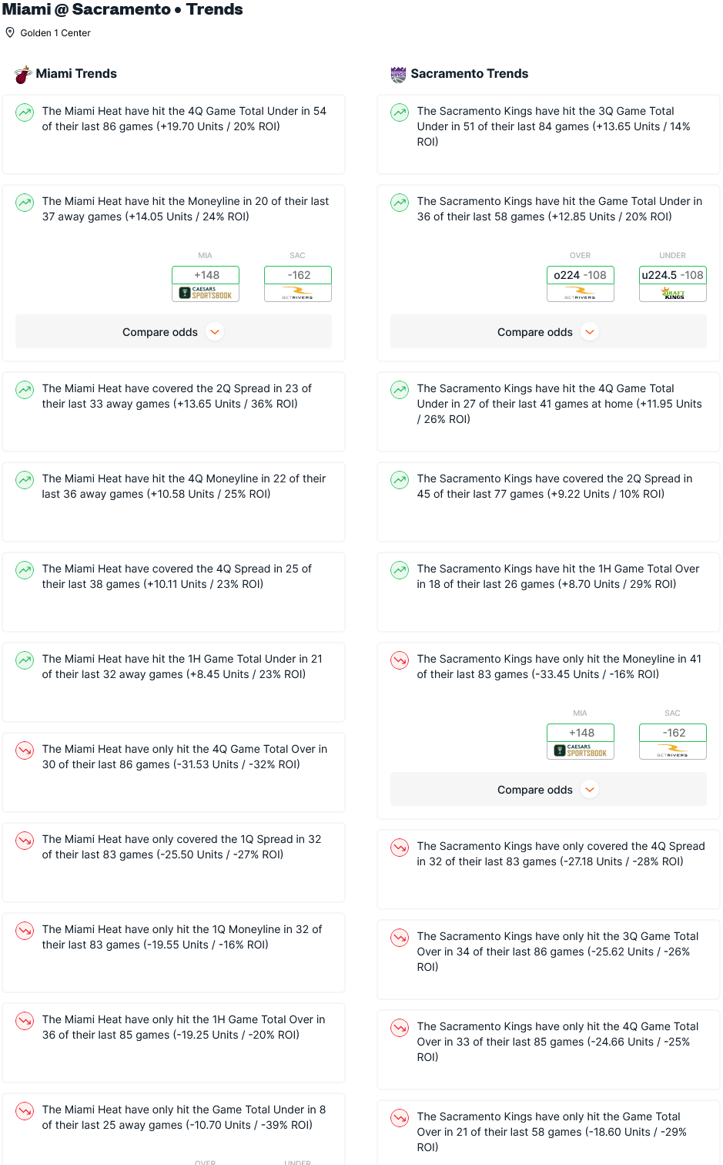Click the Golden 1 Center location pin icon

click(10, 32)
